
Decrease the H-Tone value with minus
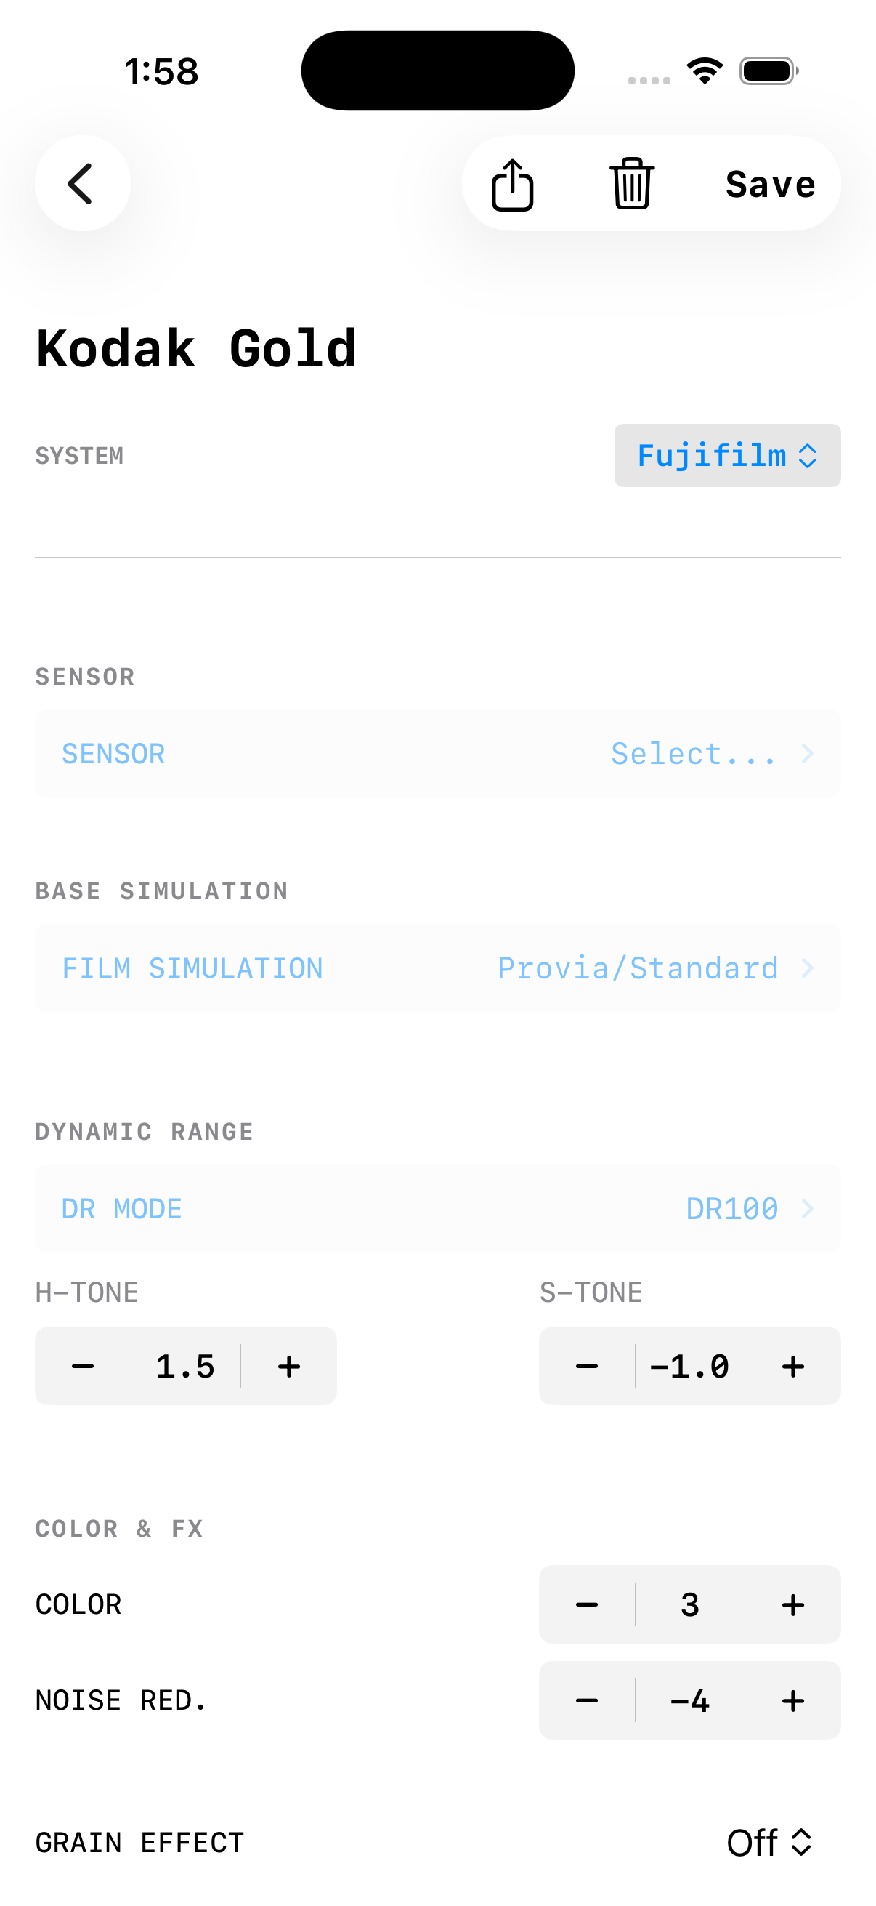tap(83, 1365)
